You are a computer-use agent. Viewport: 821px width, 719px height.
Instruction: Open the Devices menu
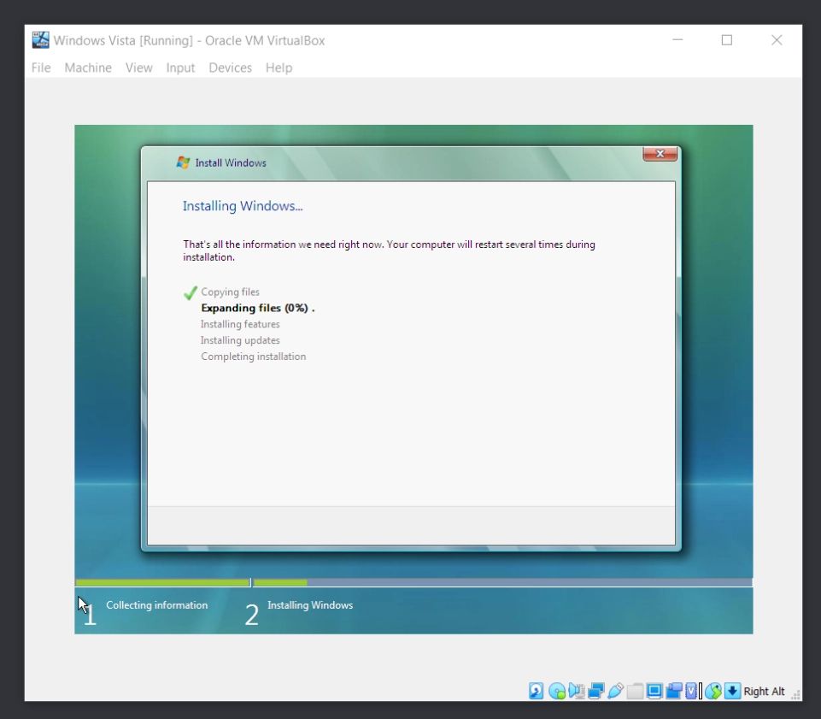click(230, 68)
